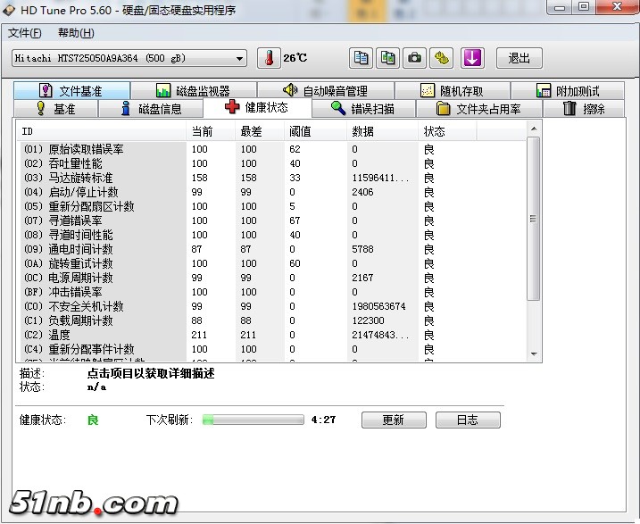Click the next refresh progress bar
This screenshot has width=640, height=524.
(x=254, y=420)
